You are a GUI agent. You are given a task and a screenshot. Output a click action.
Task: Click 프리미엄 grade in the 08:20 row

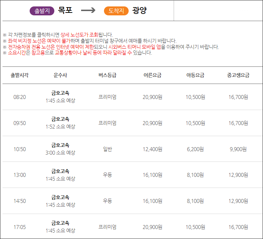[107, 97]
